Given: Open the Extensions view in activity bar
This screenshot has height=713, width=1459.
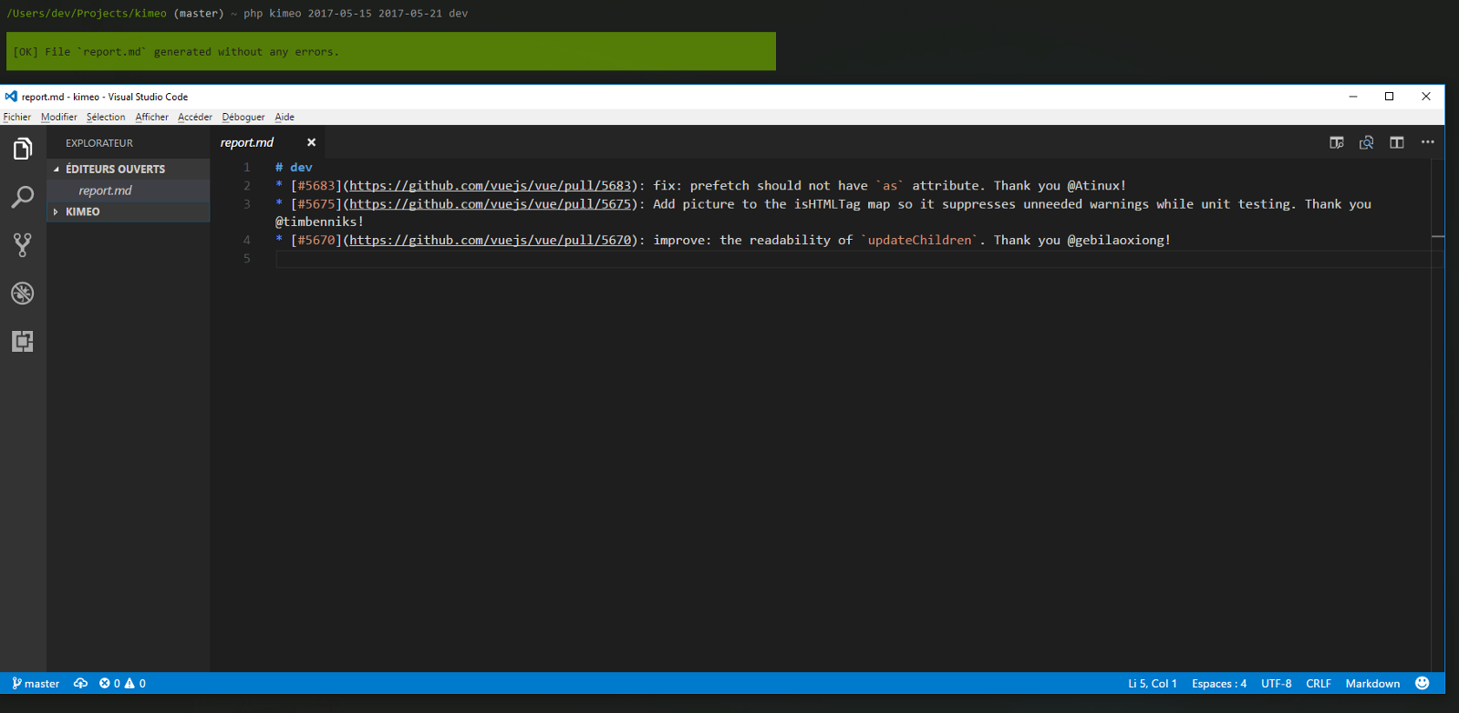Looking at the screenshot, I should pos(23,341).
